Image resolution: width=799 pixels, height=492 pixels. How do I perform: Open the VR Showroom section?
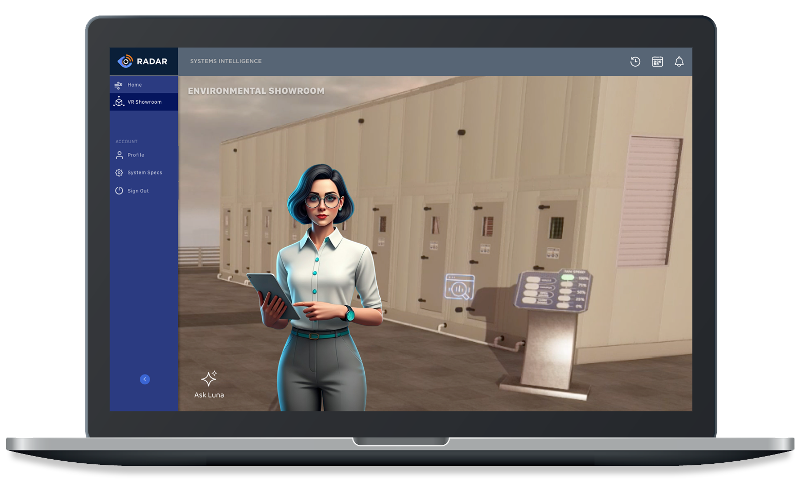coord(143,101)
